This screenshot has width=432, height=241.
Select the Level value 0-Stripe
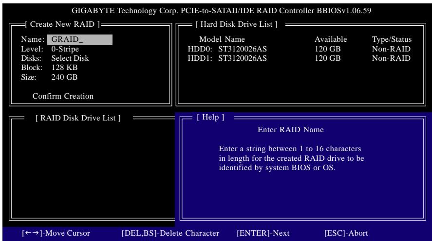65,49
